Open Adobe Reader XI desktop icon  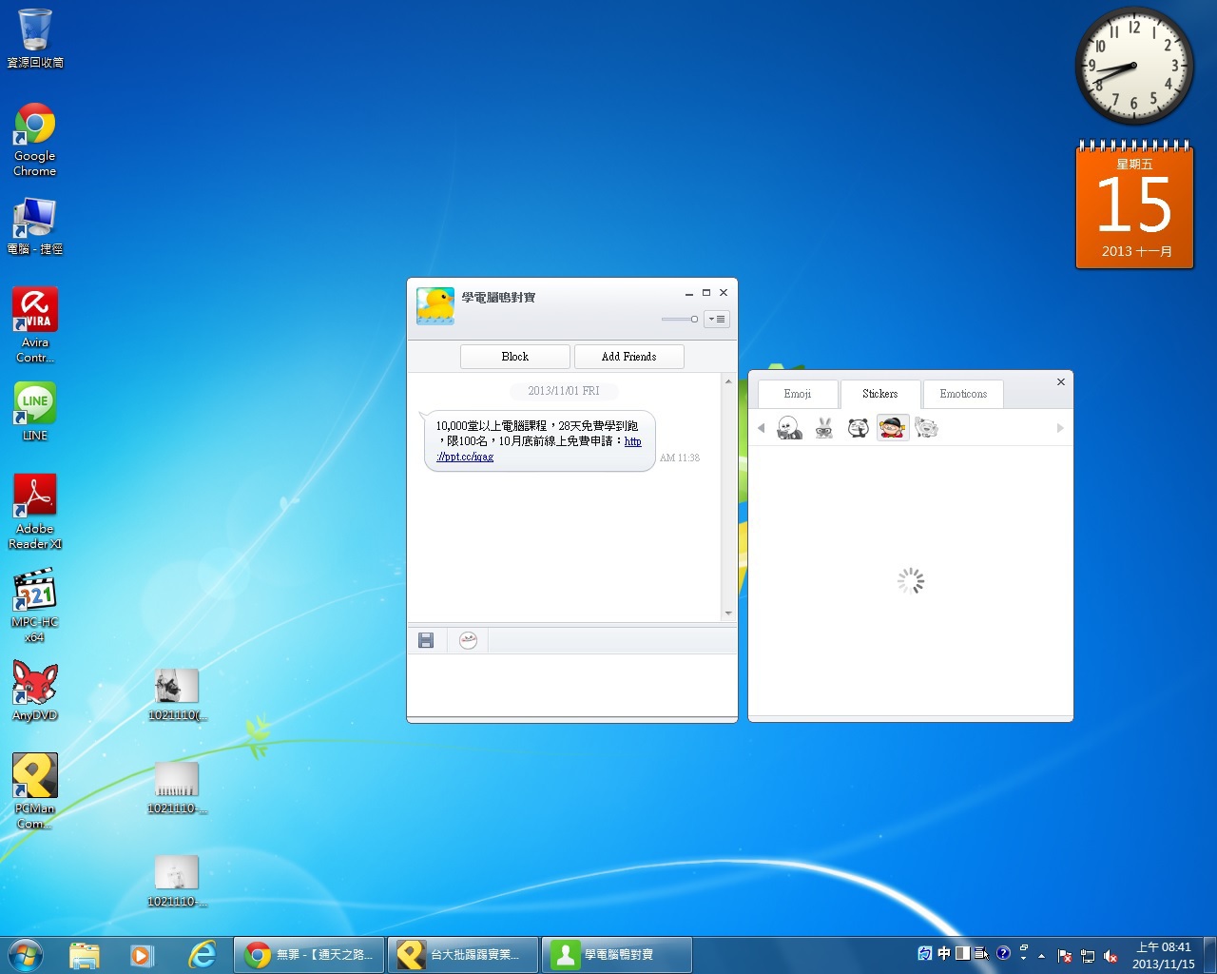pos(35,512)
